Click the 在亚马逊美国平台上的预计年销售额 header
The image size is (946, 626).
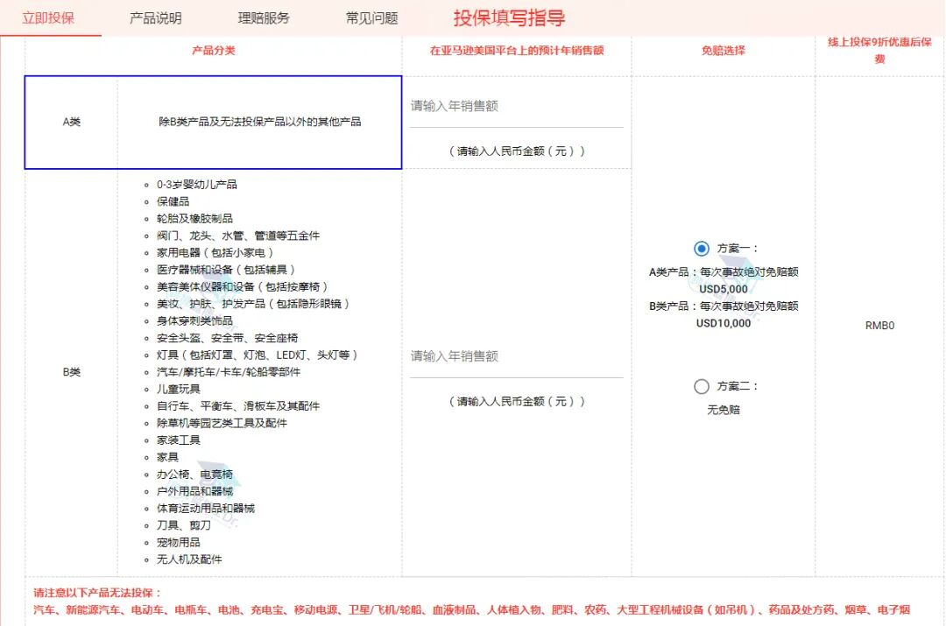click(517, 51)
